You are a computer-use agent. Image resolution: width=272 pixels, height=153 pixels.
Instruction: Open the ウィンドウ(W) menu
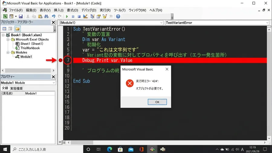pyautogui.click(x=137, y=10)
